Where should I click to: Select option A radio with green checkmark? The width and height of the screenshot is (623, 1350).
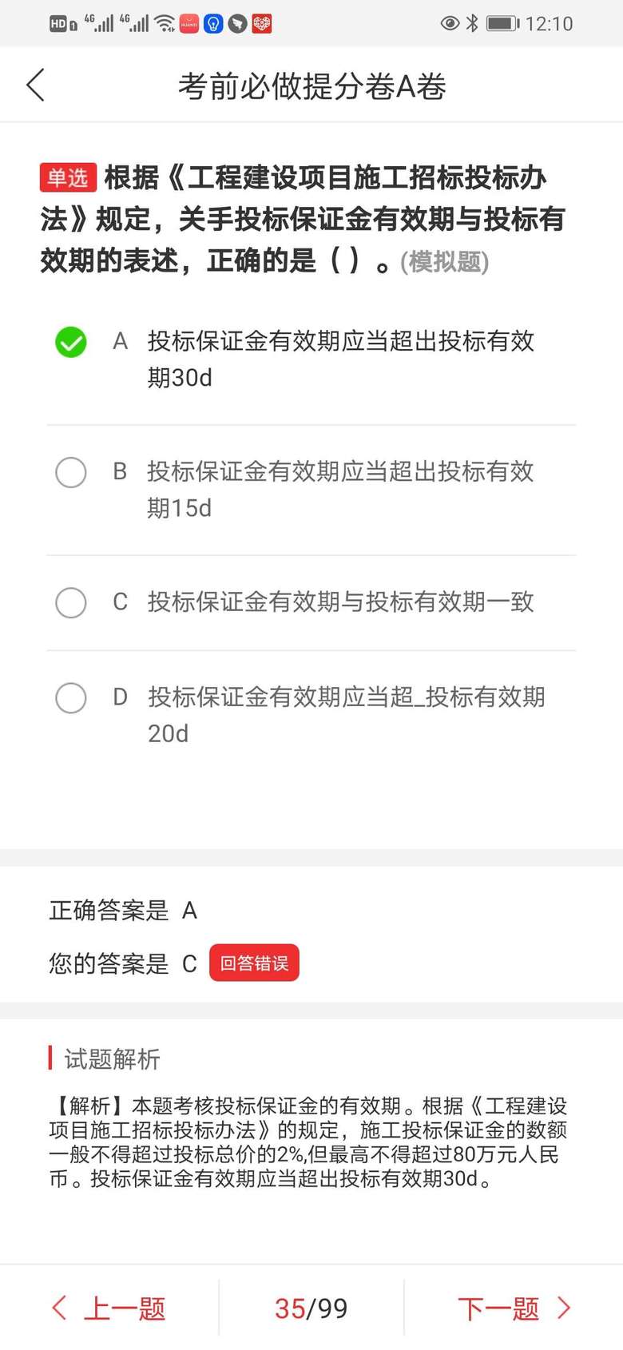point(71,342)
